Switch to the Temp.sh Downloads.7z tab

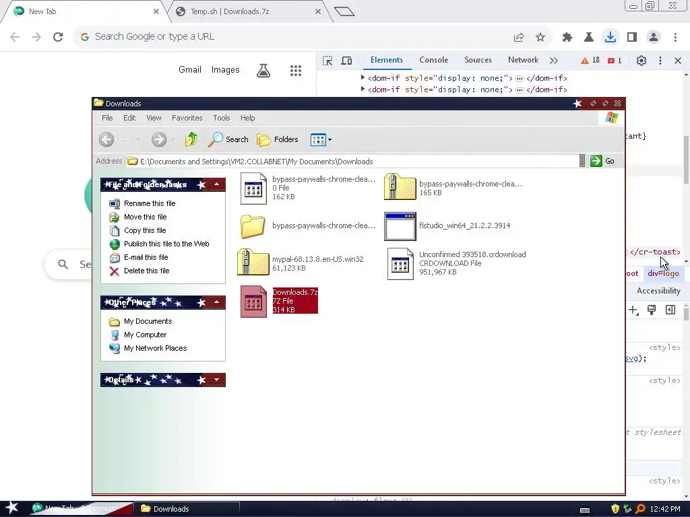pyautogui.click(x=249, y=12)
